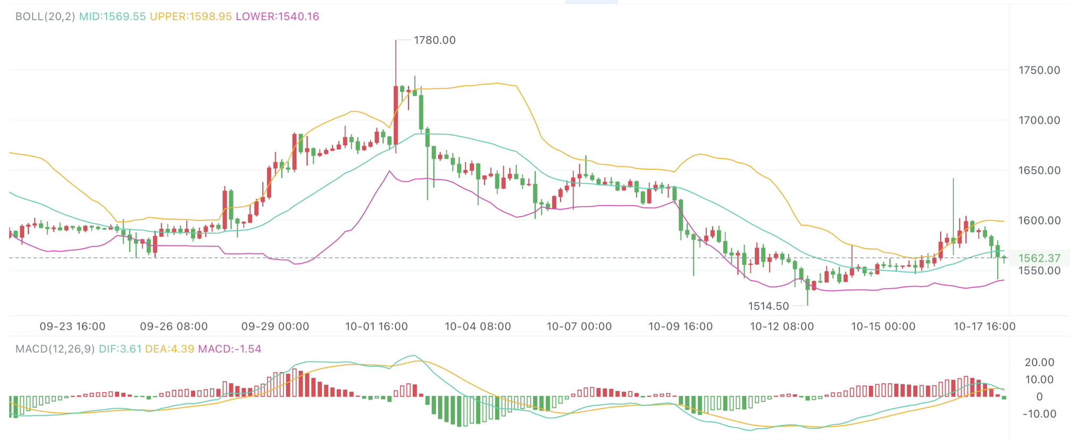Screen dimensions: 1070x440
Task: Click the current price tag 1562.37
Action: point(1039,258)
